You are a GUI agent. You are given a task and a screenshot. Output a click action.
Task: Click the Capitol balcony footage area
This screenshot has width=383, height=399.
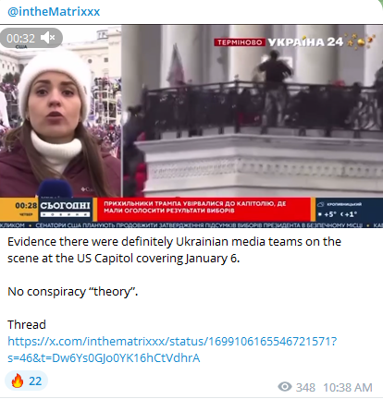click(253, 111)
